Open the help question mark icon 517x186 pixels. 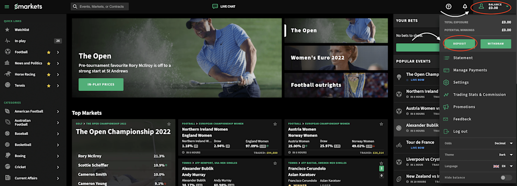448,7
